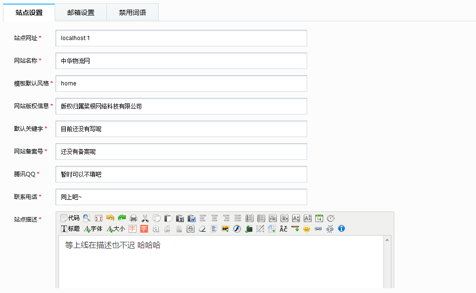Open the 大小 font size dropdown
This screenshot has height=293, width=476.
point(116,229)
